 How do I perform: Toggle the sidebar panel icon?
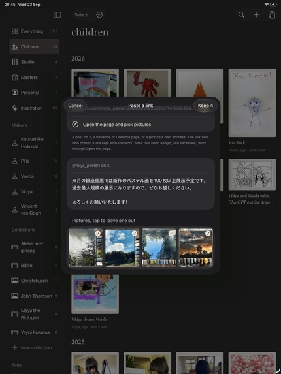[x=58, y=15]
